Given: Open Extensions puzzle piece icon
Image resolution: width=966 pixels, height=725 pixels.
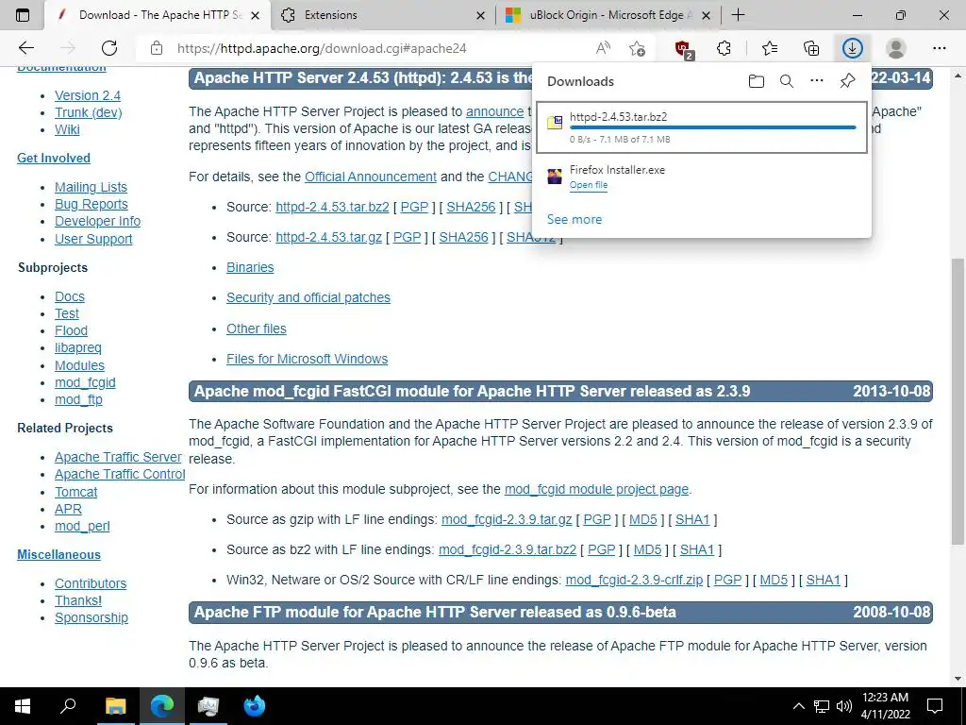Looking at the screenshot, I should [x=724, y=48].
